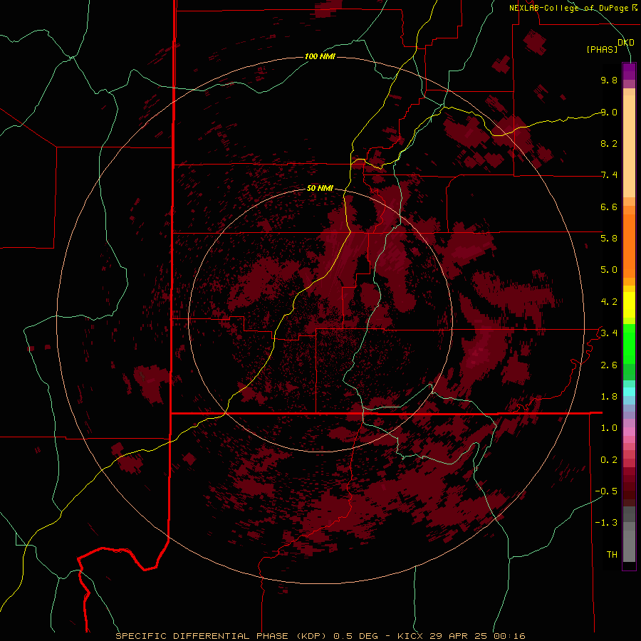This screenshot has height=641, width=641.
Task: Click the 00:16 timestamp in caption
Action: [x=509, y=636]
